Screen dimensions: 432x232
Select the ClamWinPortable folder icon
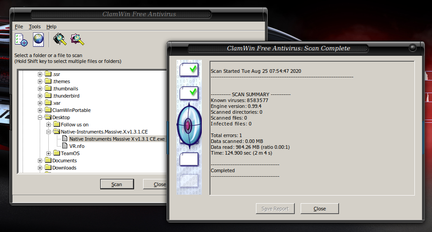pos(48,110)
